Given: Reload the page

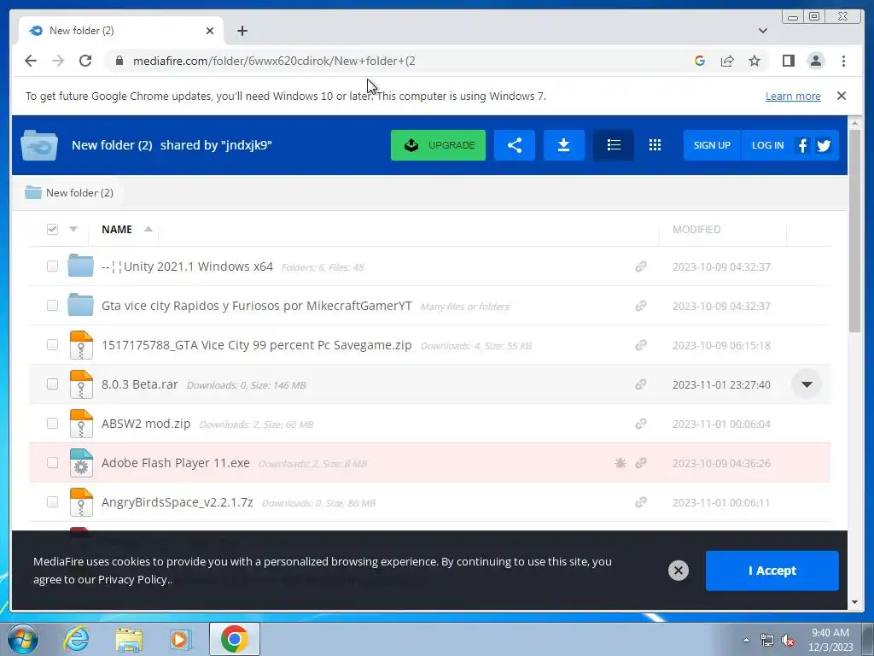Looking at the screenshot, I should click(x=85, y=61).
